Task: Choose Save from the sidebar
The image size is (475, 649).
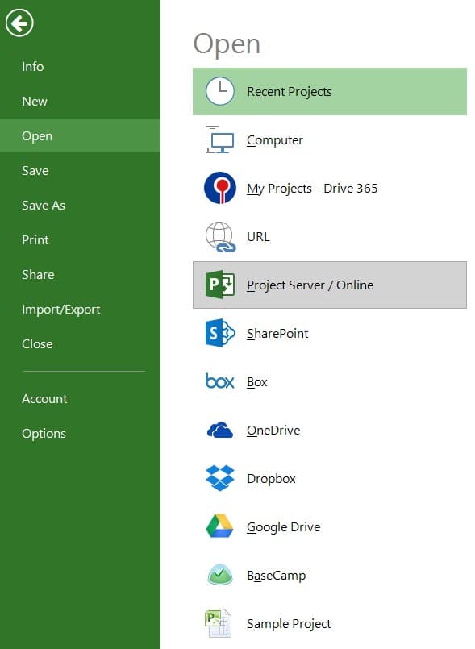Action: (x=35, y=171)
